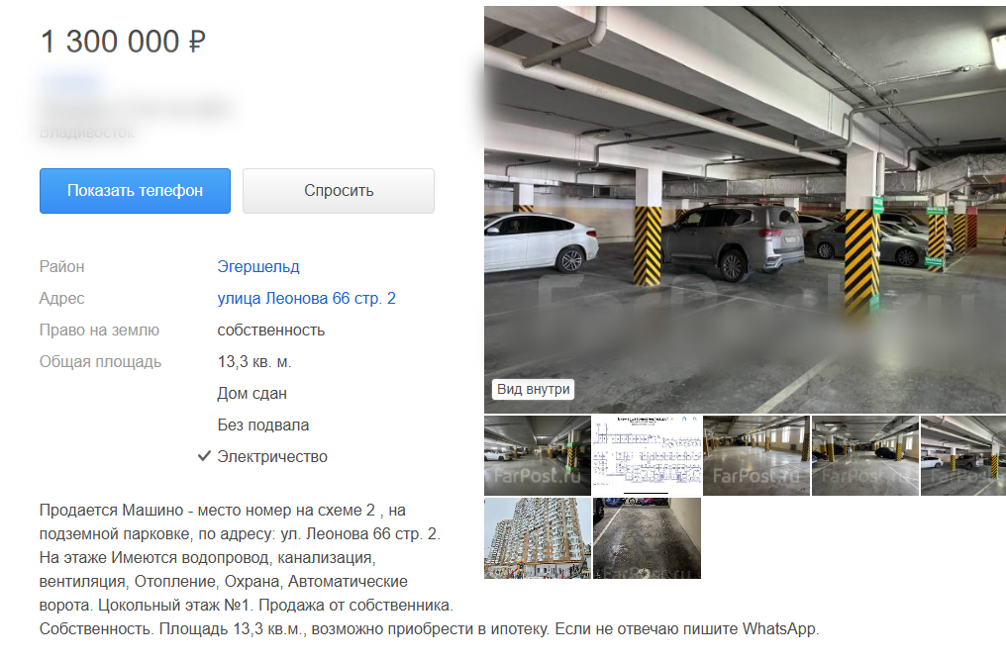Select the apartment building exterior thumbnail

pyautogui.click(x=537, y=538)
